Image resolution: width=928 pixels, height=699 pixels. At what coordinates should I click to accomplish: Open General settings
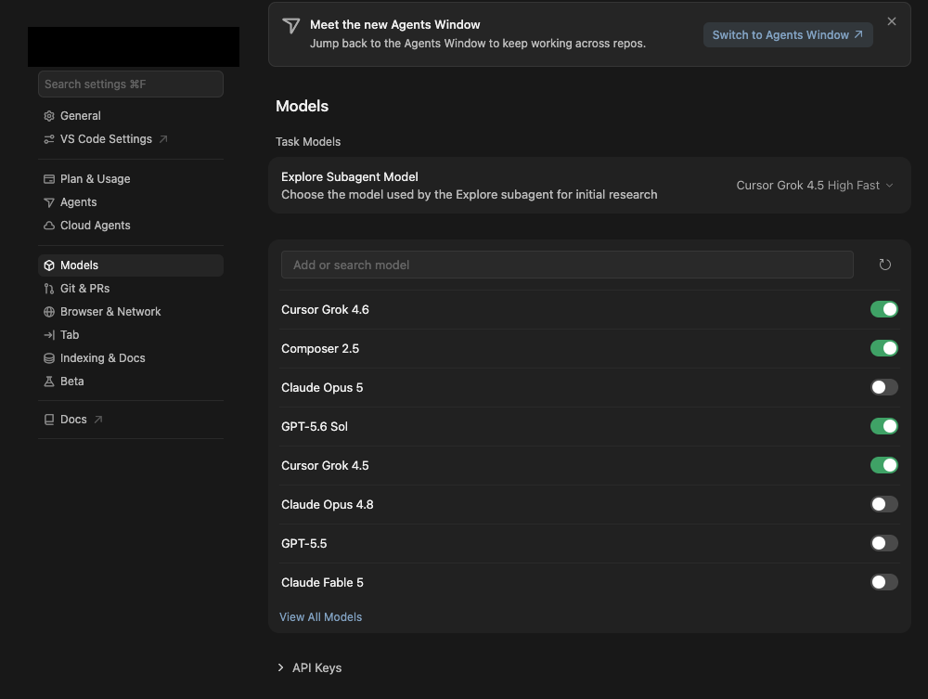pos(131,116)
